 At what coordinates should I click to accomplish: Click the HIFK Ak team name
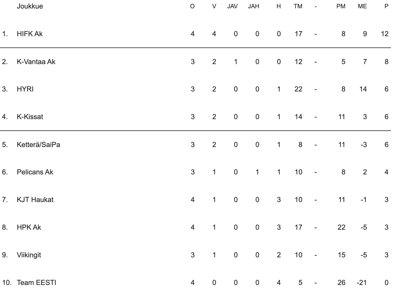[x=30, y=34]
